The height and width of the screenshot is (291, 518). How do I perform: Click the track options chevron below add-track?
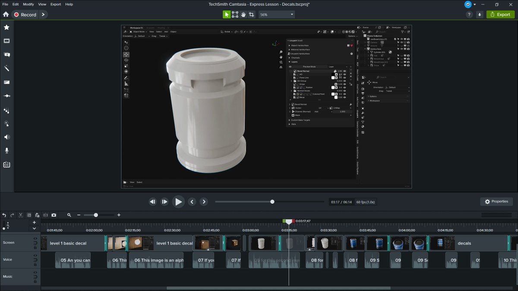(x=34, y=228)
